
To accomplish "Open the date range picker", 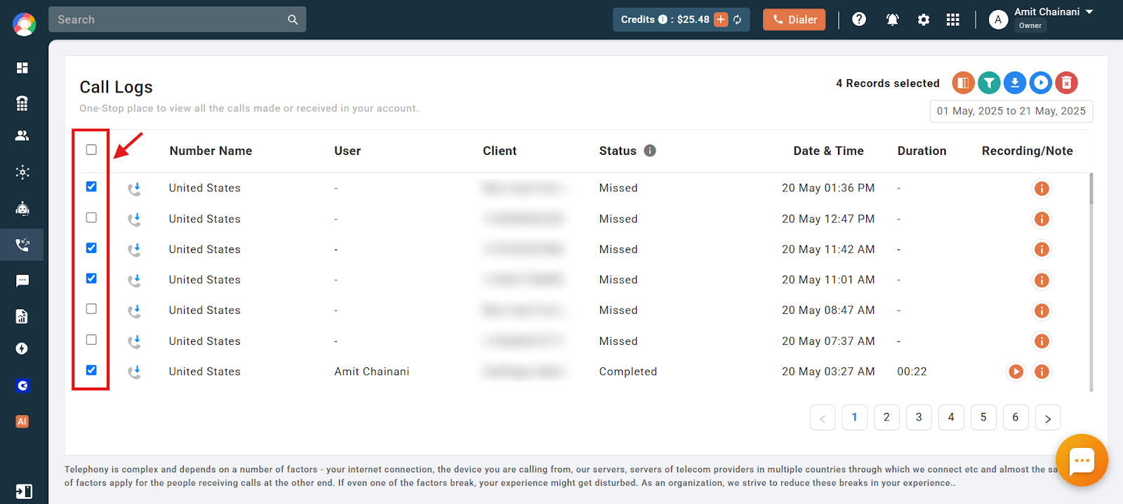I will pos(1011,111).
